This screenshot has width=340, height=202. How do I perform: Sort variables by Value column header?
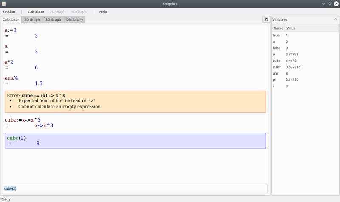312,28
